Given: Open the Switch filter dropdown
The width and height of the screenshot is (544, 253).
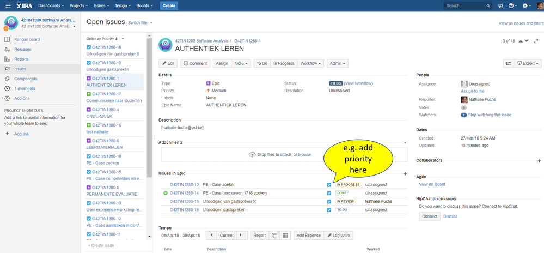Looking at the screenshot, I should [x=140, y=22].
